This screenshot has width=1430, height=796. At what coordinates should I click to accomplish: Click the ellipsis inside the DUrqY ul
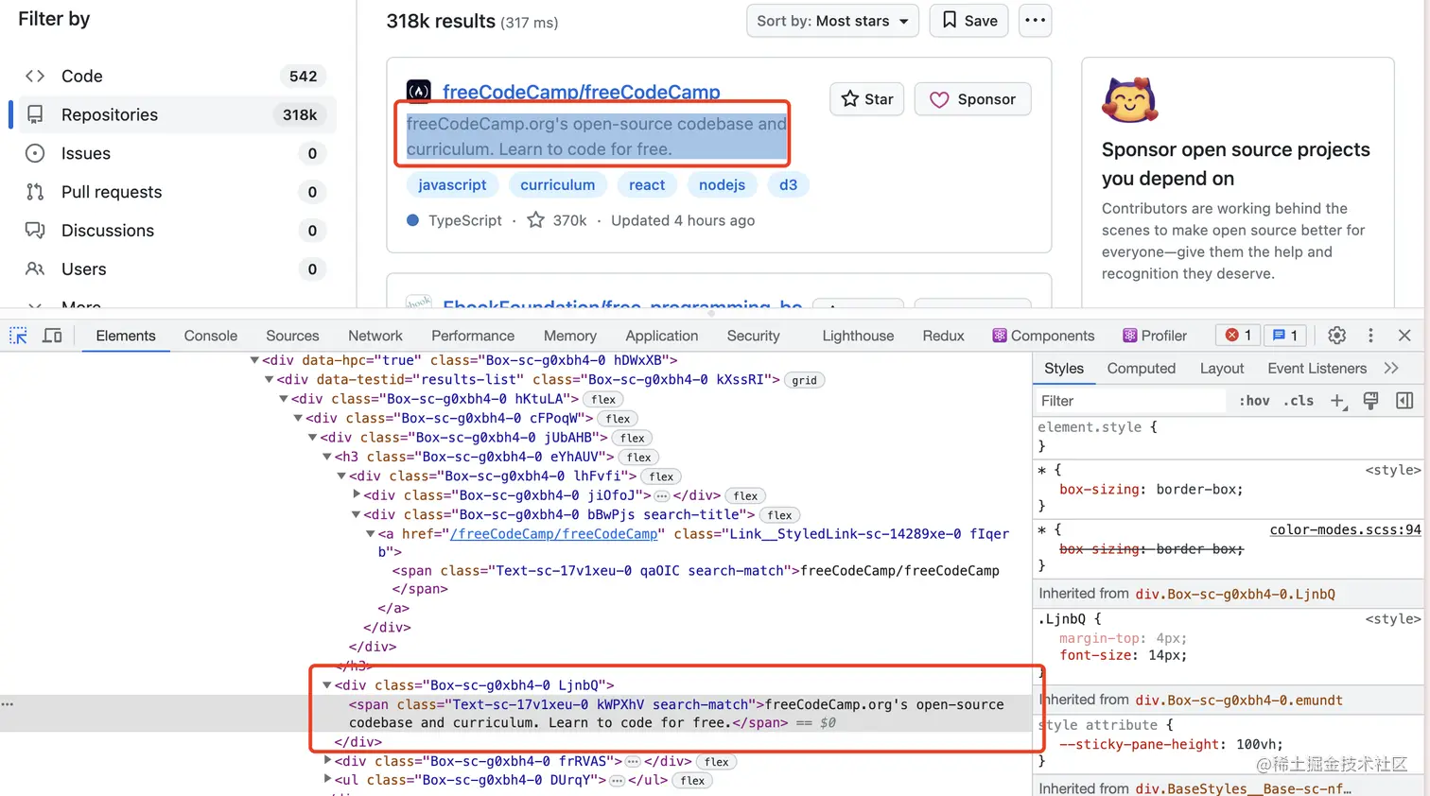click(x=617, y=781)
